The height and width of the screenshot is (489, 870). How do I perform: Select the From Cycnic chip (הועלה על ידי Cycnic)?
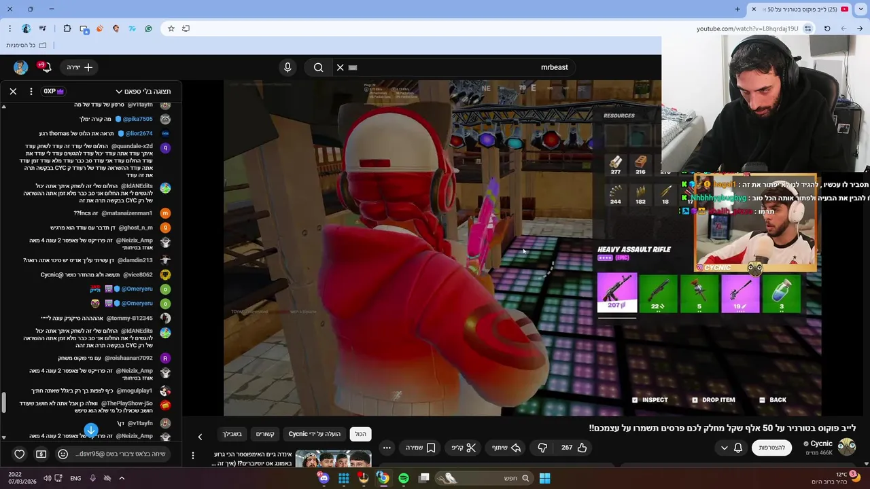coord(314,434)
